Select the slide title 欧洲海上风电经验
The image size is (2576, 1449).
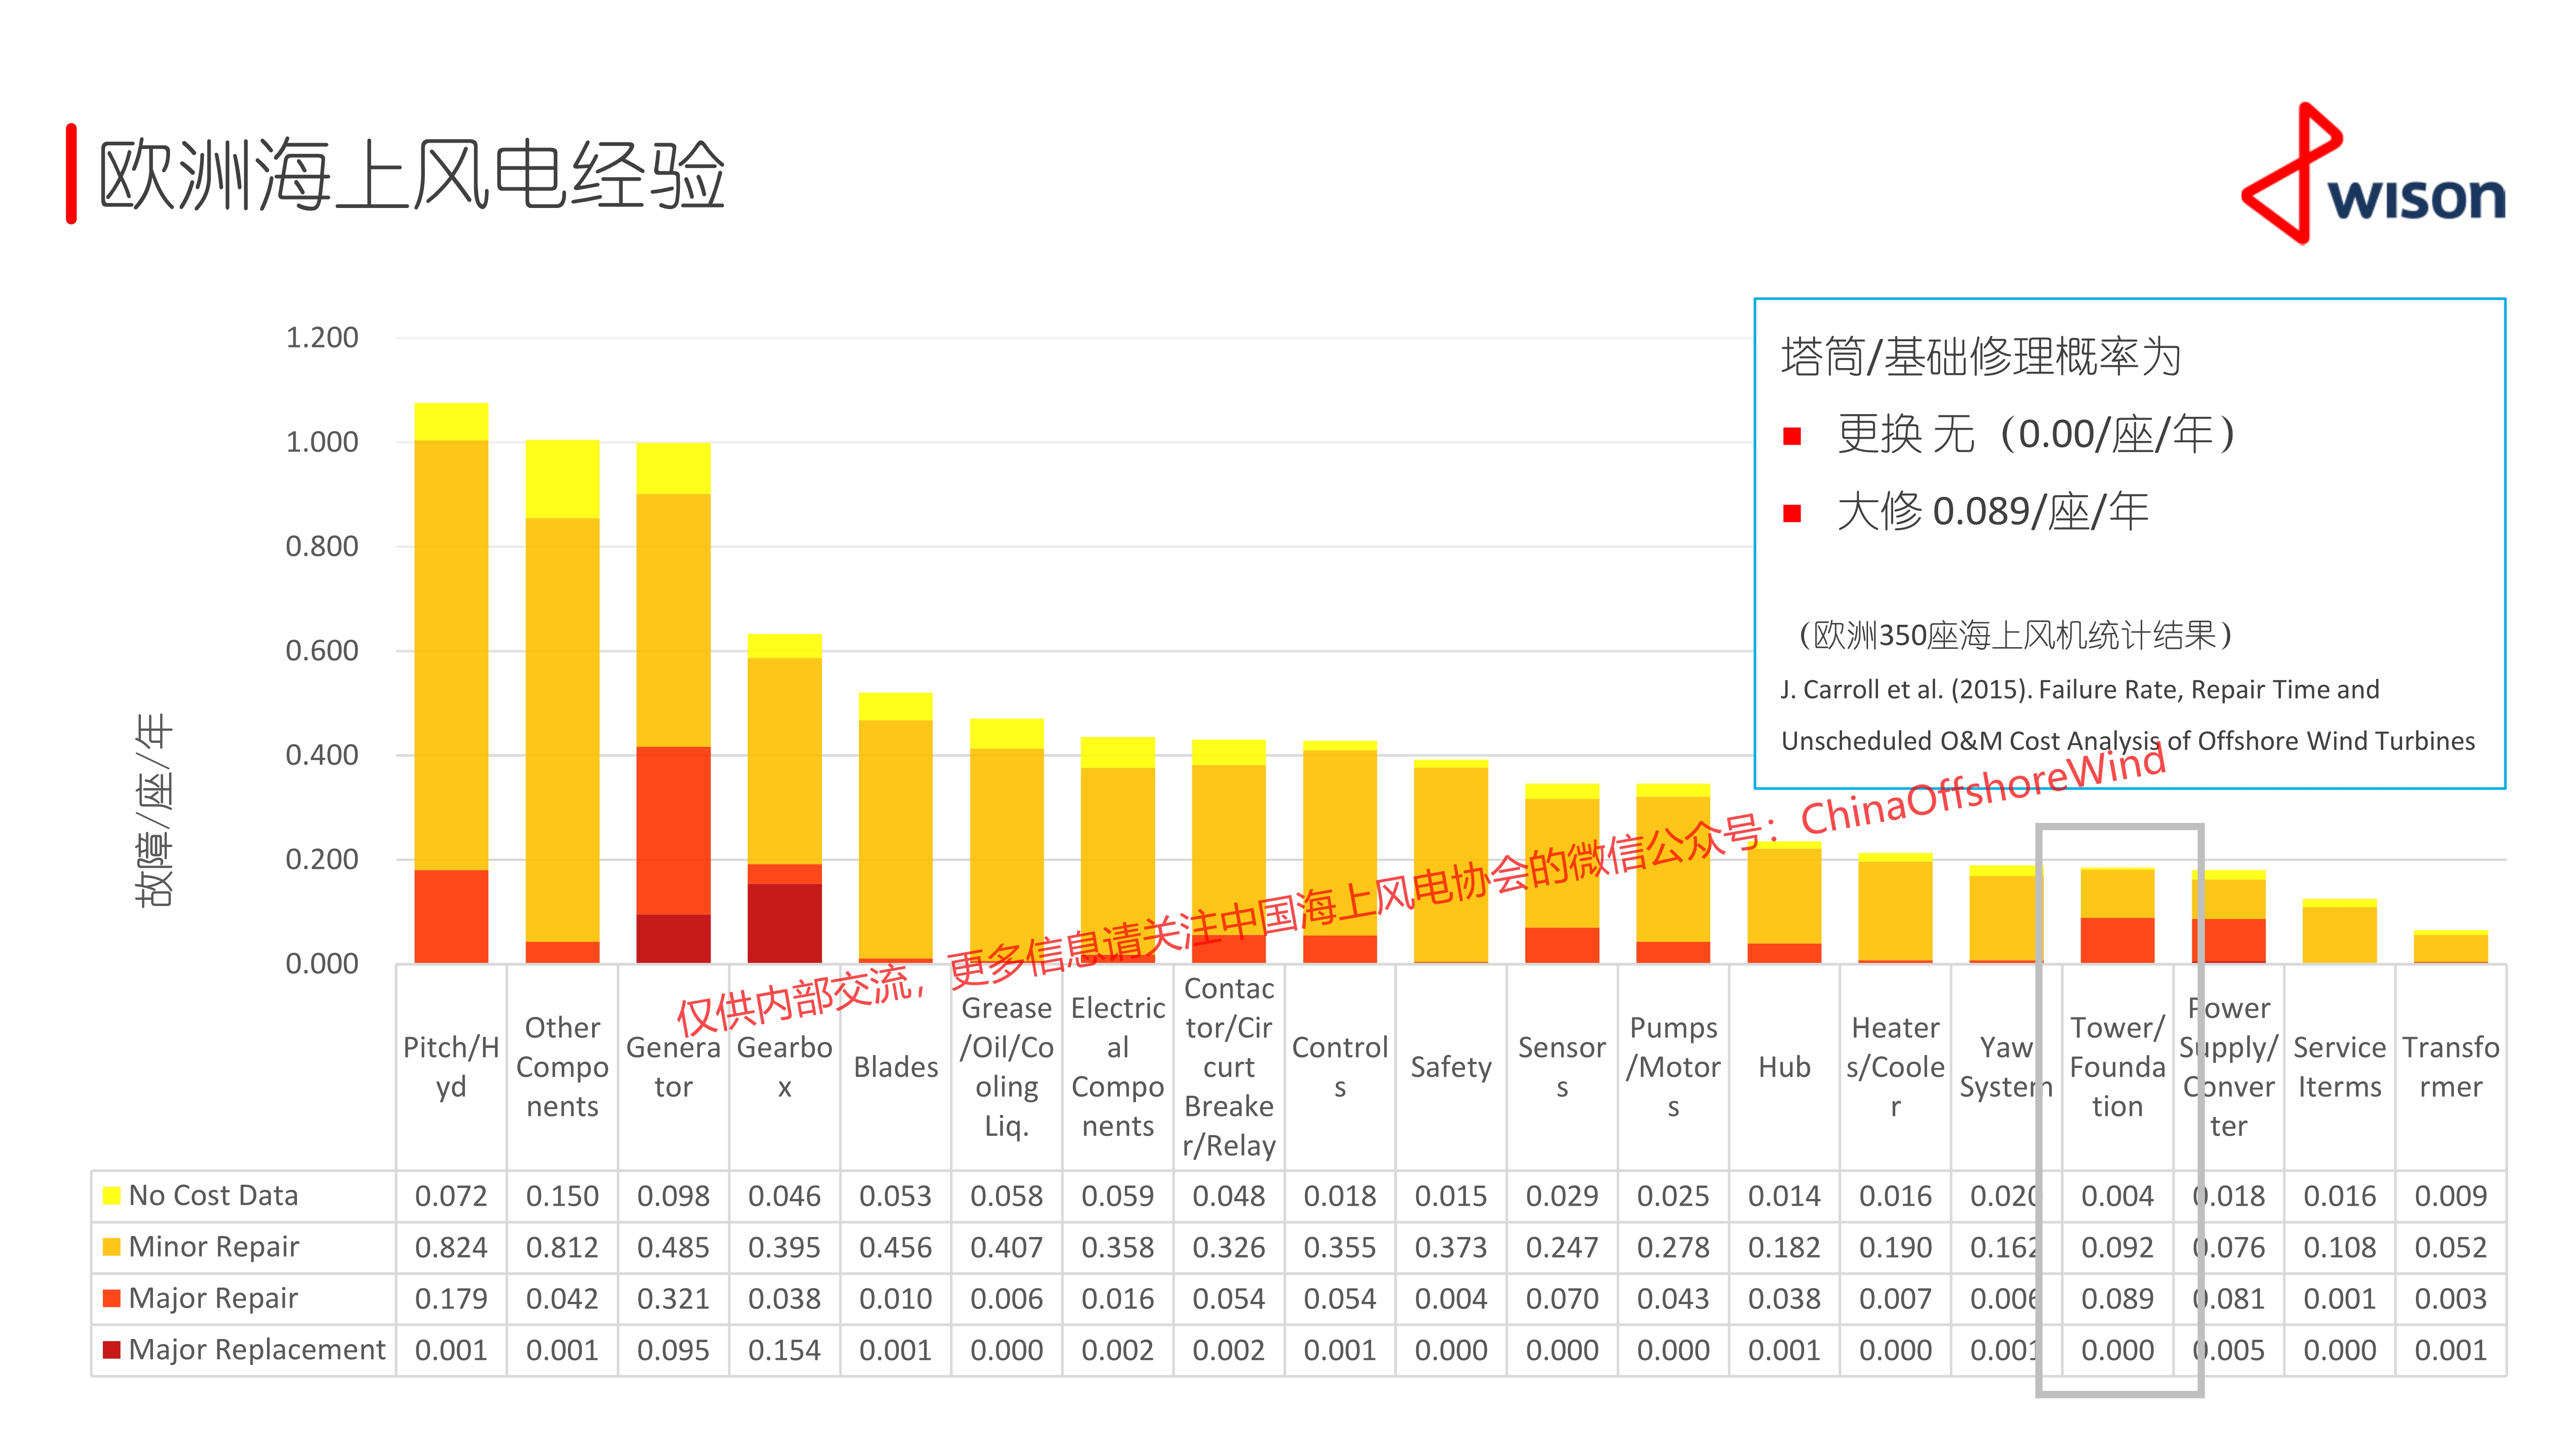tap(411, 175)
